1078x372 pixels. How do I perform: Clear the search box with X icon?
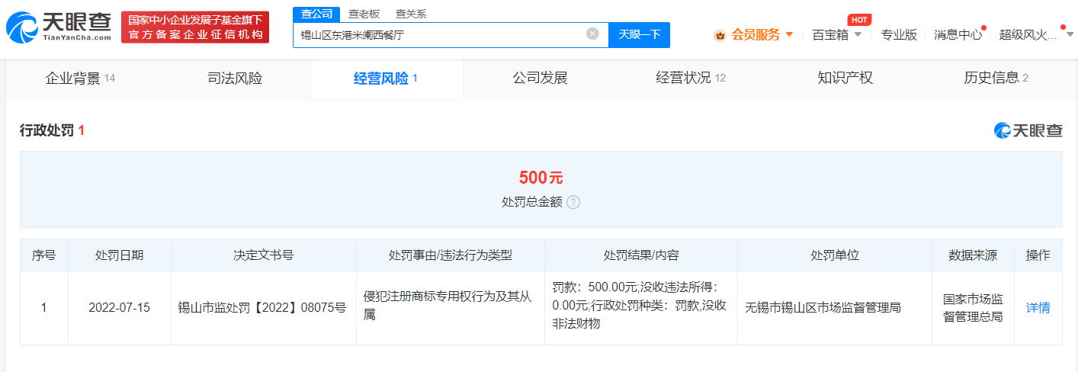click(592, 34)
